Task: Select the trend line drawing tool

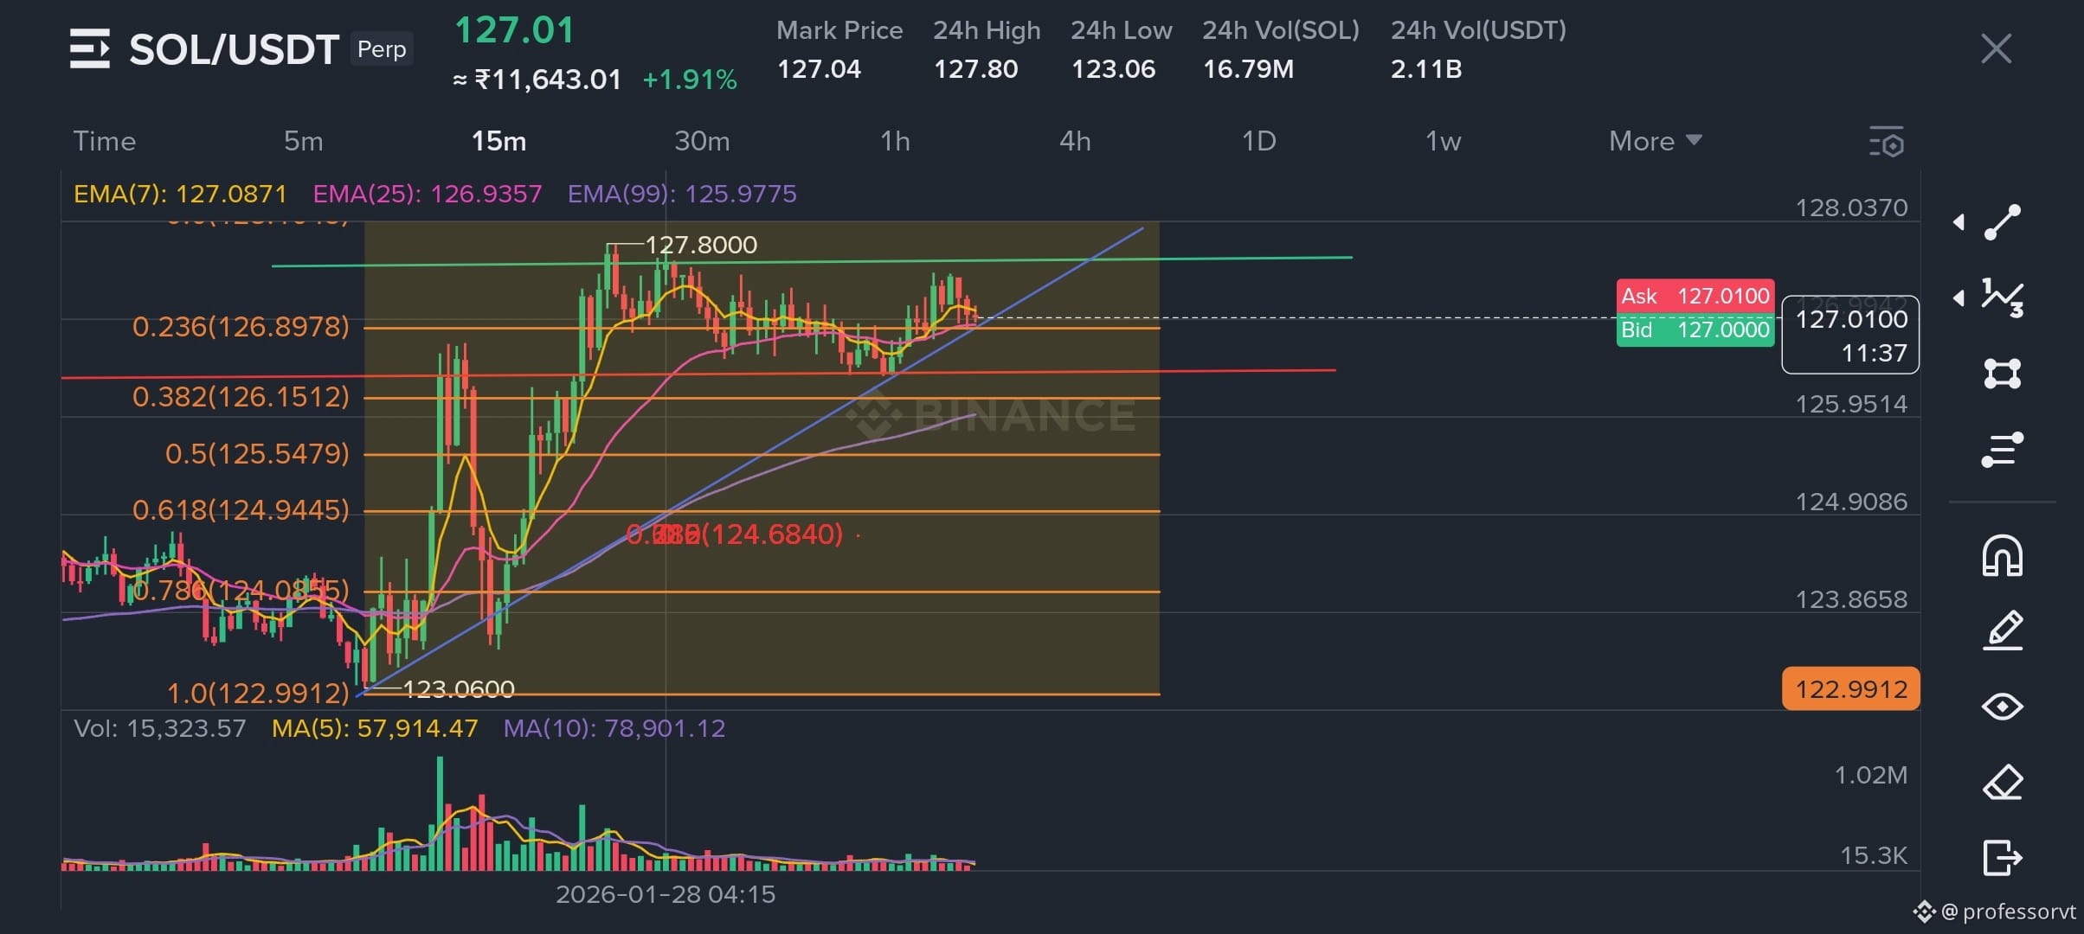Action: click(x=2003, y=222)
